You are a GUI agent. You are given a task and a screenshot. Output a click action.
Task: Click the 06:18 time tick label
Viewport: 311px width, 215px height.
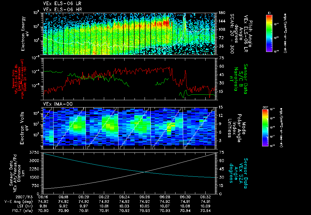tap(63, 197)
